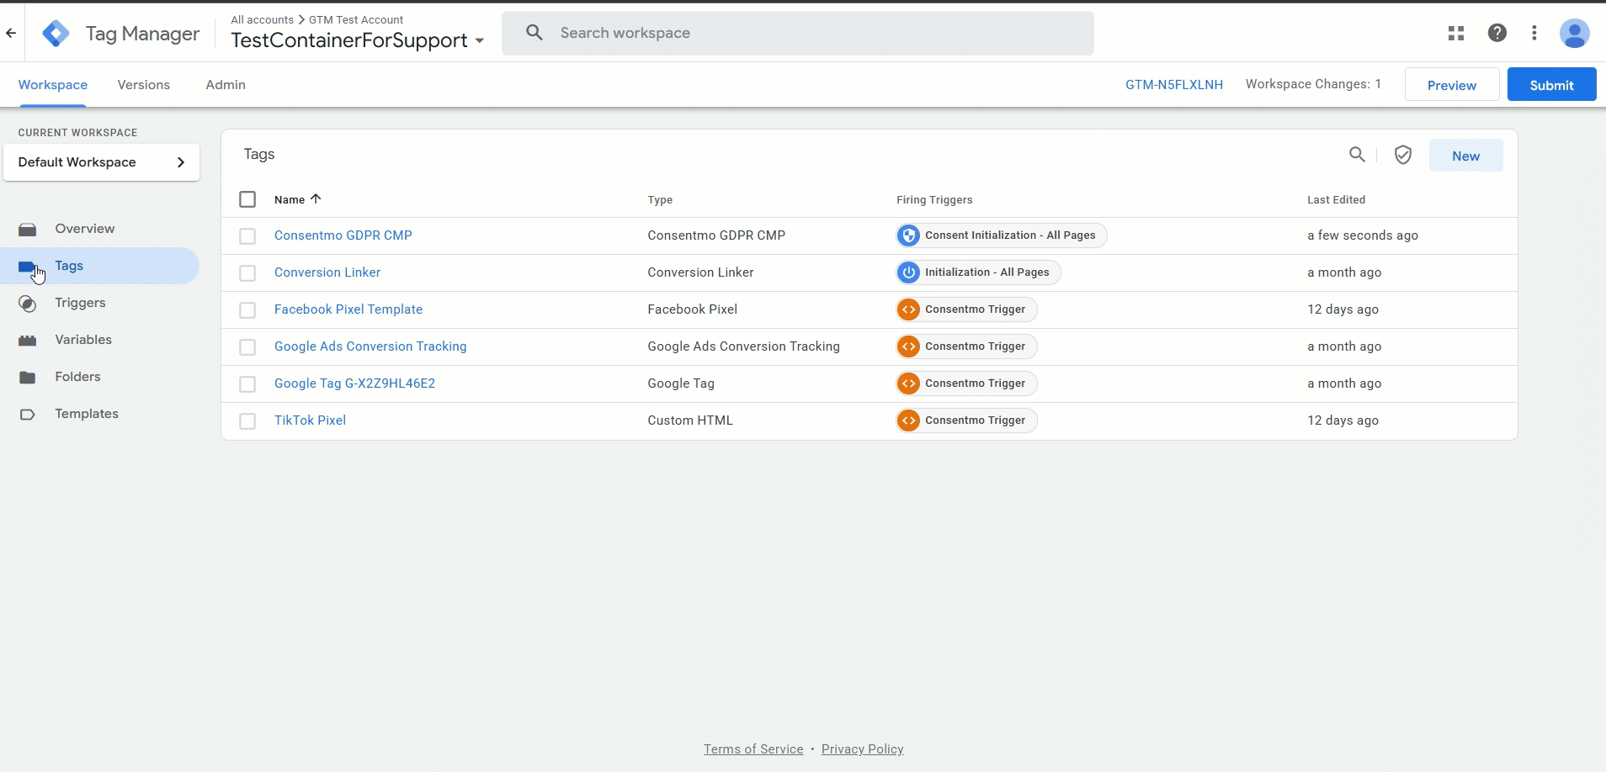The width and height of the screenshot is (1606, 772).
Task: Switch to the Versions tab
Action: click(144, 85)
